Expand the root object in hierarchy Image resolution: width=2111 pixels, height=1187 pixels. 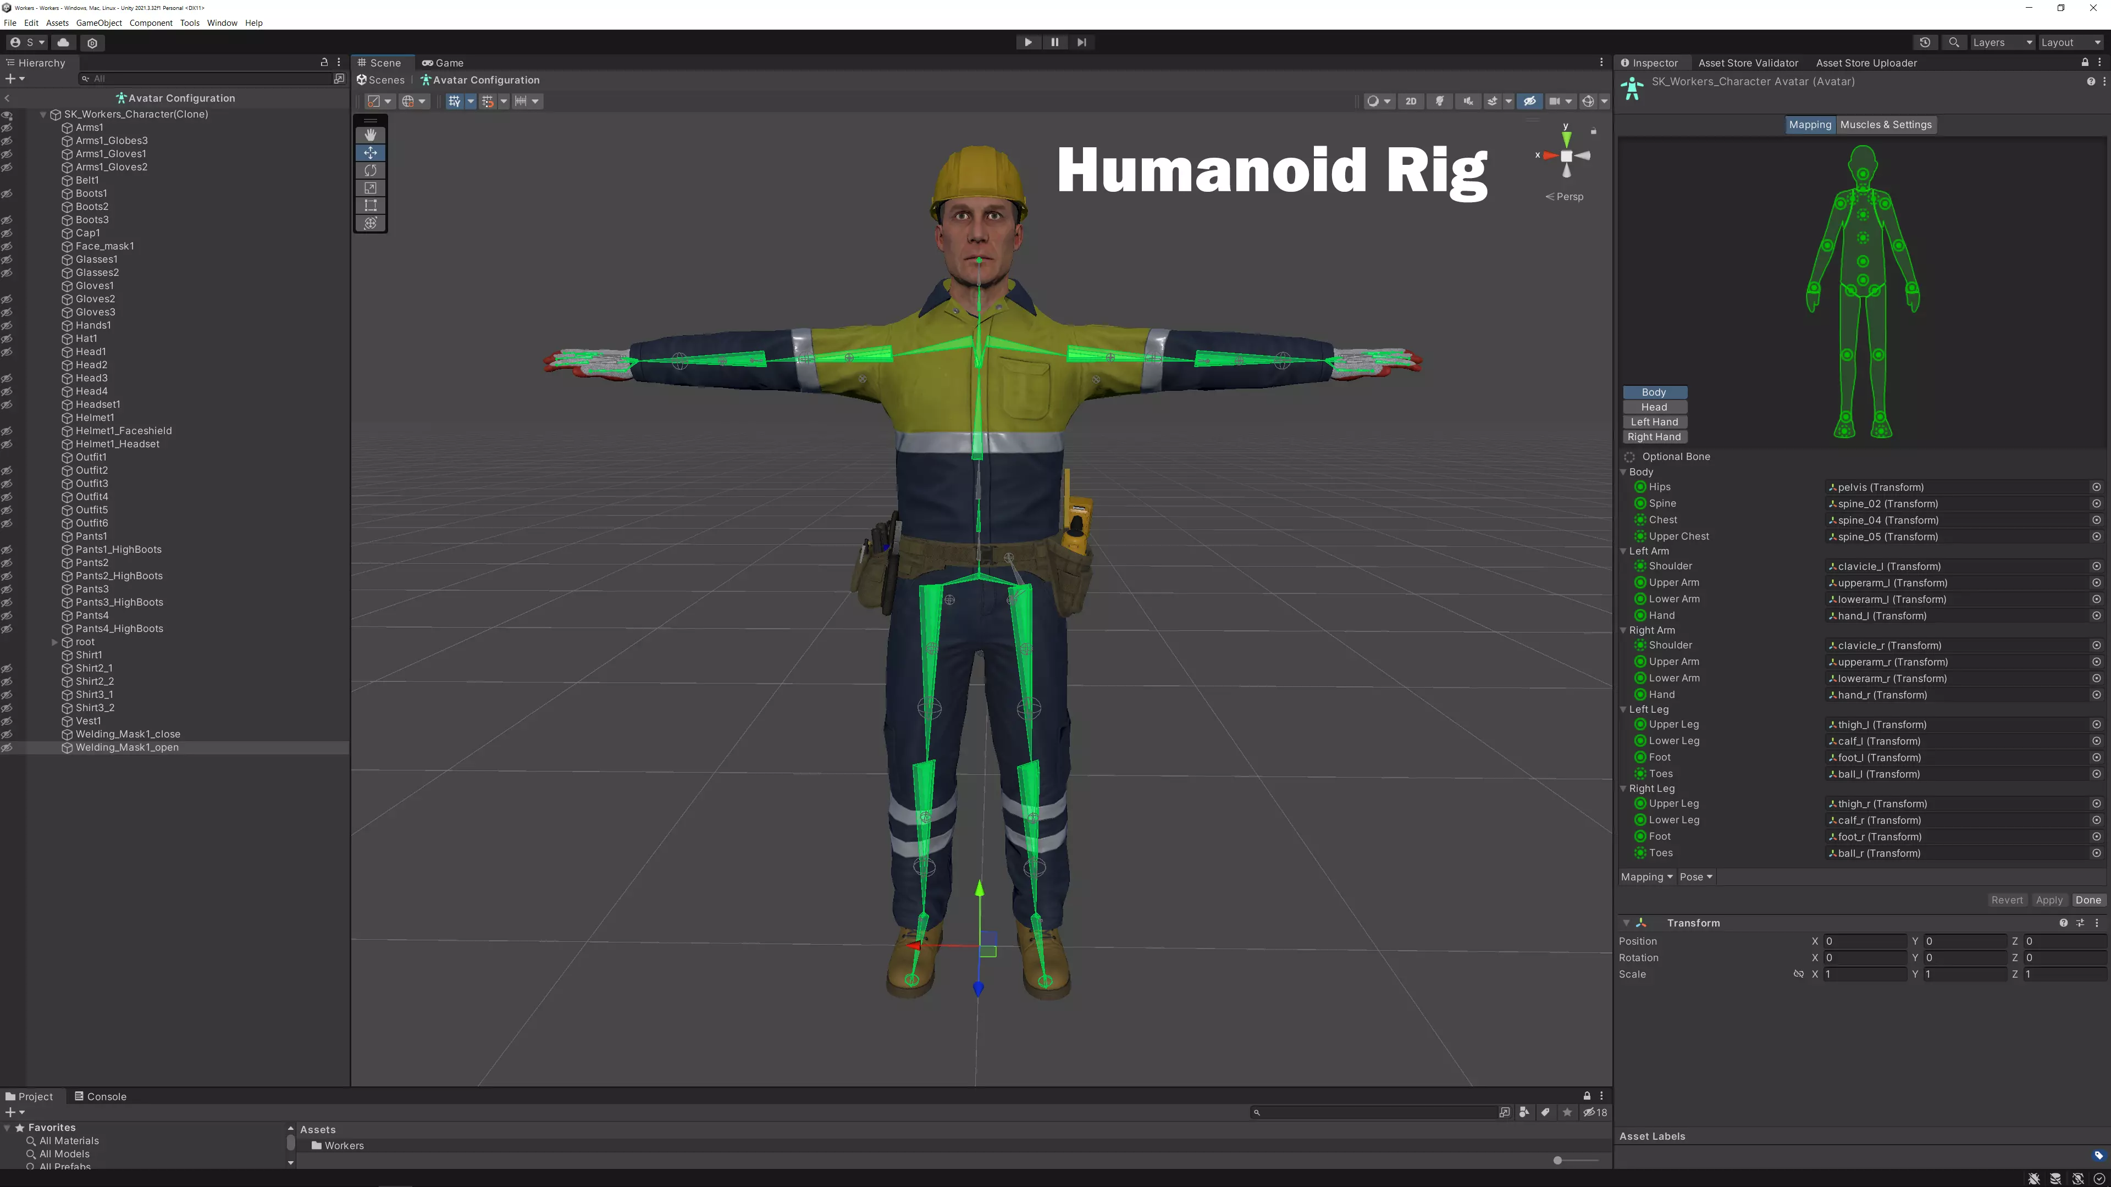pos(55,642)
